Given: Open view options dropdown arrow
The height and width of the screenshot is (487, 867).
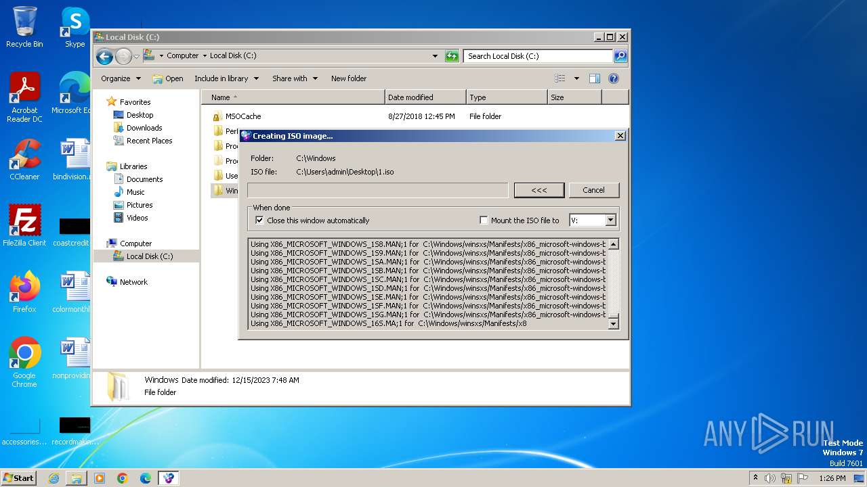Looking at the screenshot, I should point(576,78).
